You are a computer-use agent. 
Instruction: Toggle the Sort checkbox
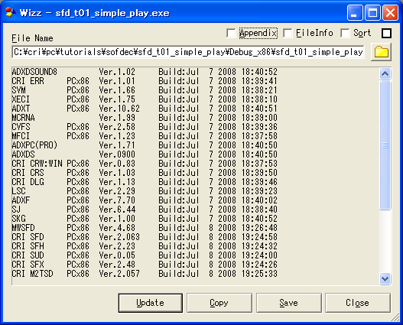tap(345, 33)
